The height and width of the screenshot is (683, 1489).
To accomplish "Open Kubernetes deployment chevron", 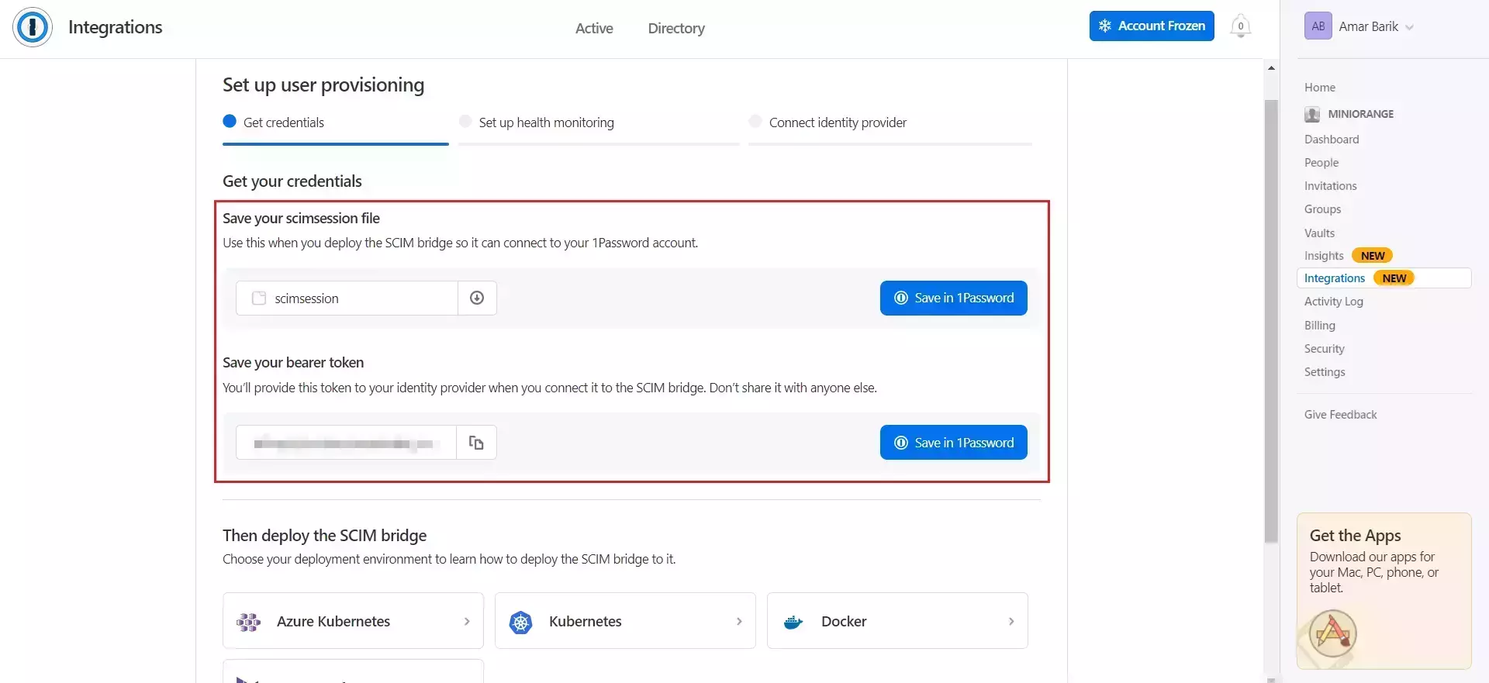I will coord(739,622).
